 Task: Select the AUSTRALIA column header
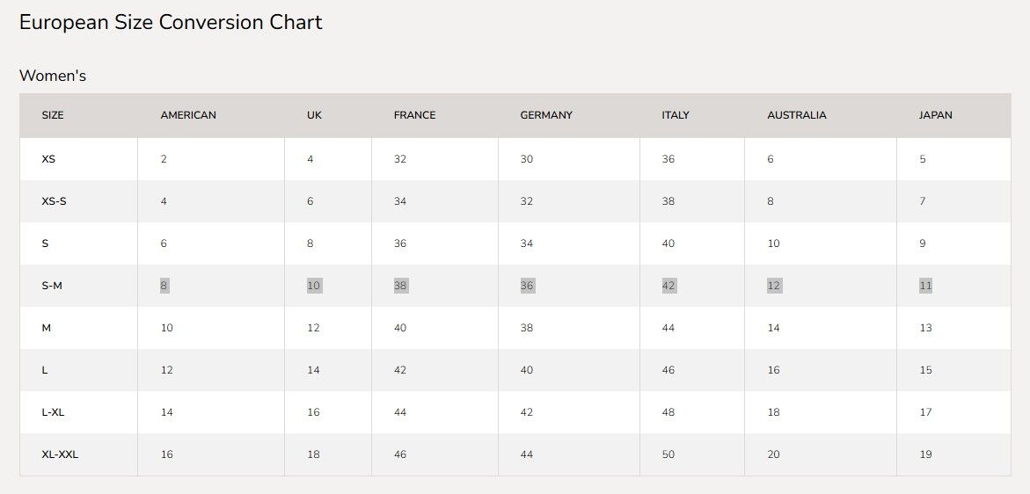click(x=796, y=115)
